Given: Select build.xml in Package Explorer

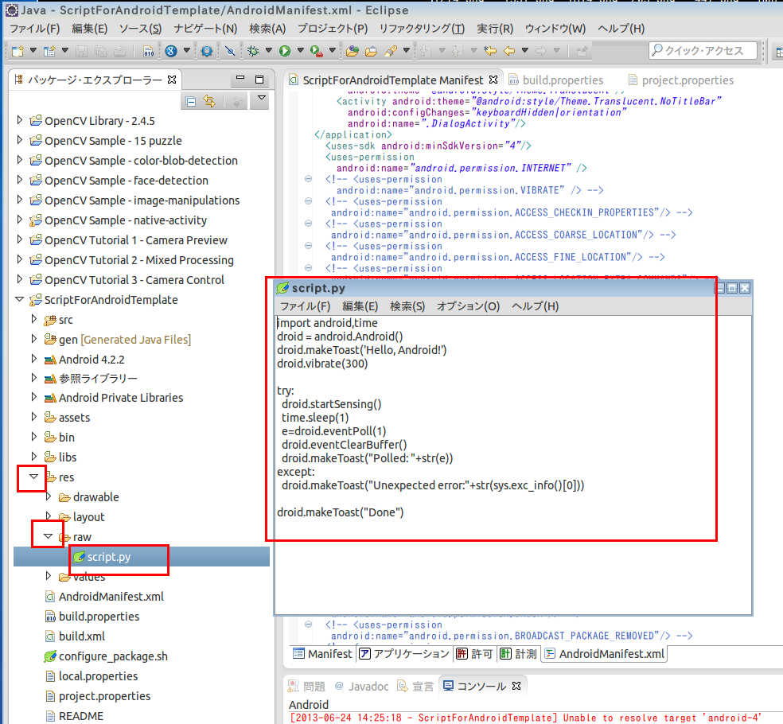Looking at the screenshot, I should 82,636.
